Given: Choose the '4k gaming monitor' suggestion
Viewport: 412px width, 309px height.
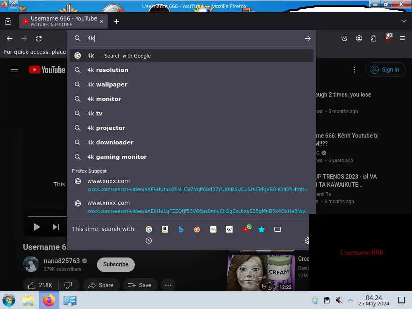Looking at the screenshot, I should (x=191, y=157).
